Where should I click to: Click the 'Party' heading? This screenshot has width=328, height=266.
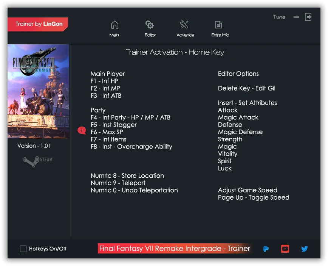coord(98,110)
